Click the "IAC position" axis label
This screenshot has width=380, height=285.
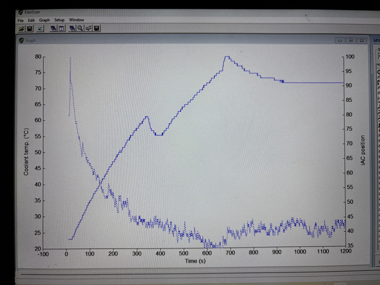363,150
